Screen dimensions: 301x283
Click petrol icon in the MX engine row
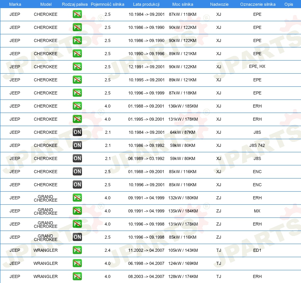tap(77, 211)
